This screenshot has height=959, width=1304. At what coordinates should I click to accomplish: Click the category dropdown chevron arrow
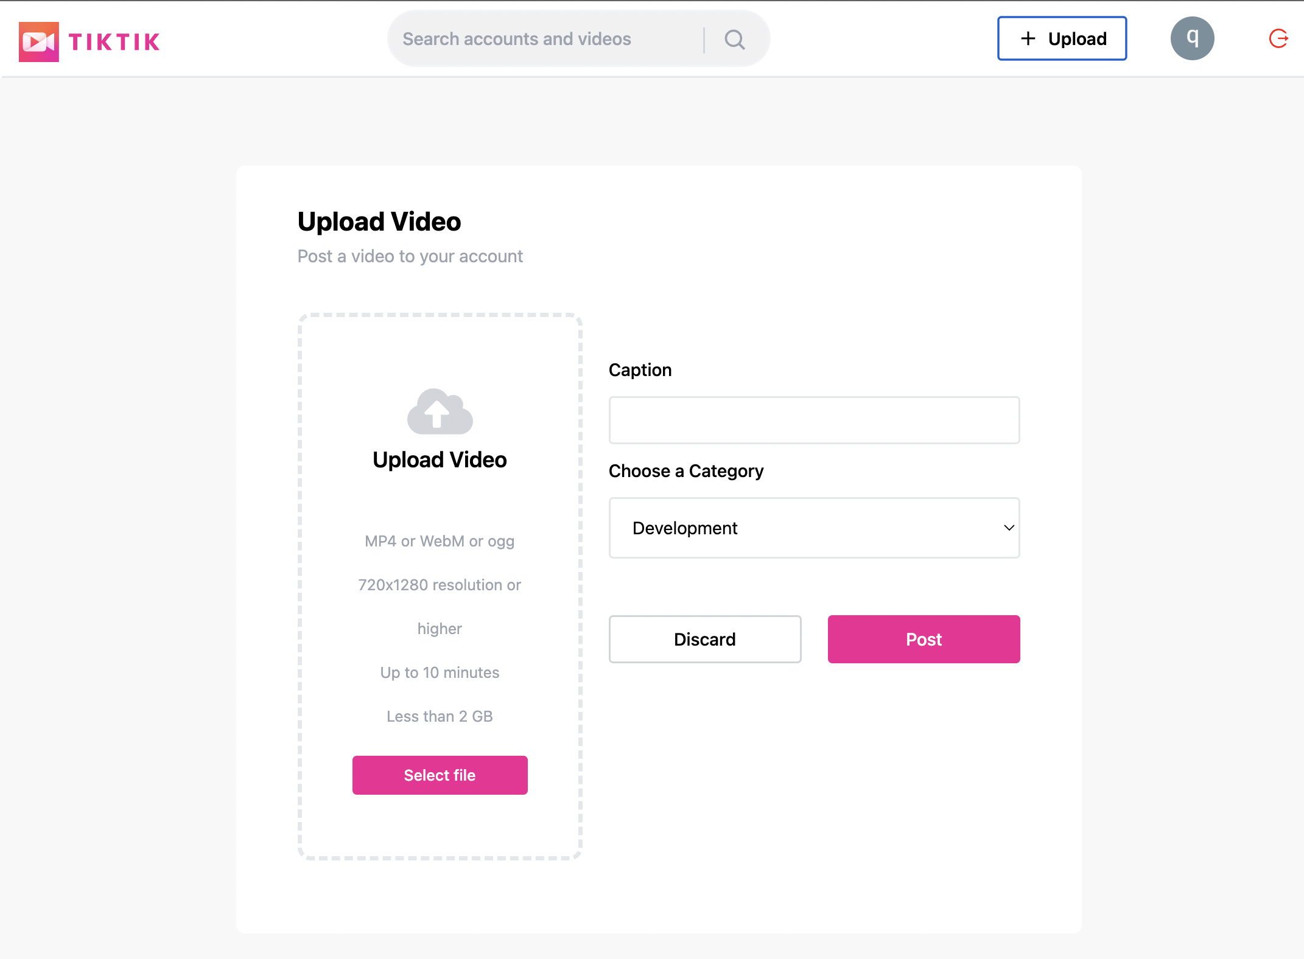[x=1009, y=528]
